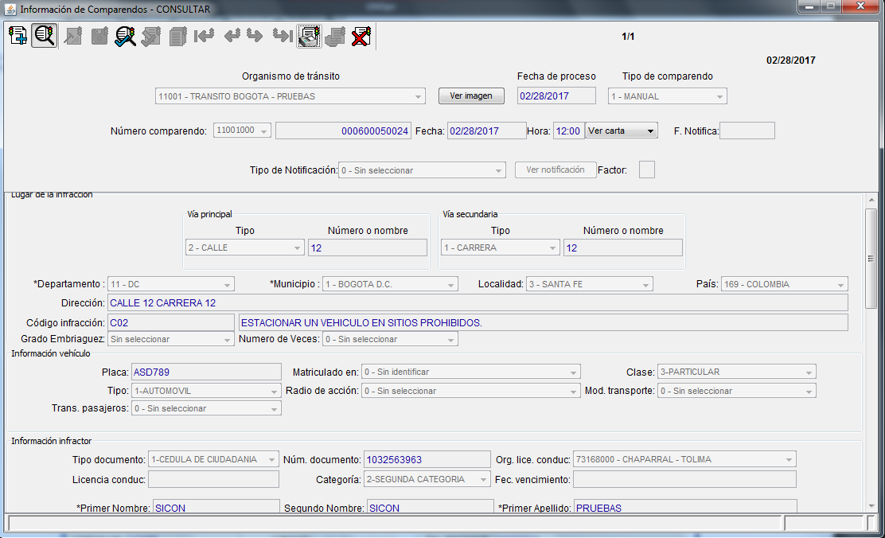The image size is (885, 538).
Task: Select the magnifier consult icon in toolbar
Action: click(x=44, y=36)
